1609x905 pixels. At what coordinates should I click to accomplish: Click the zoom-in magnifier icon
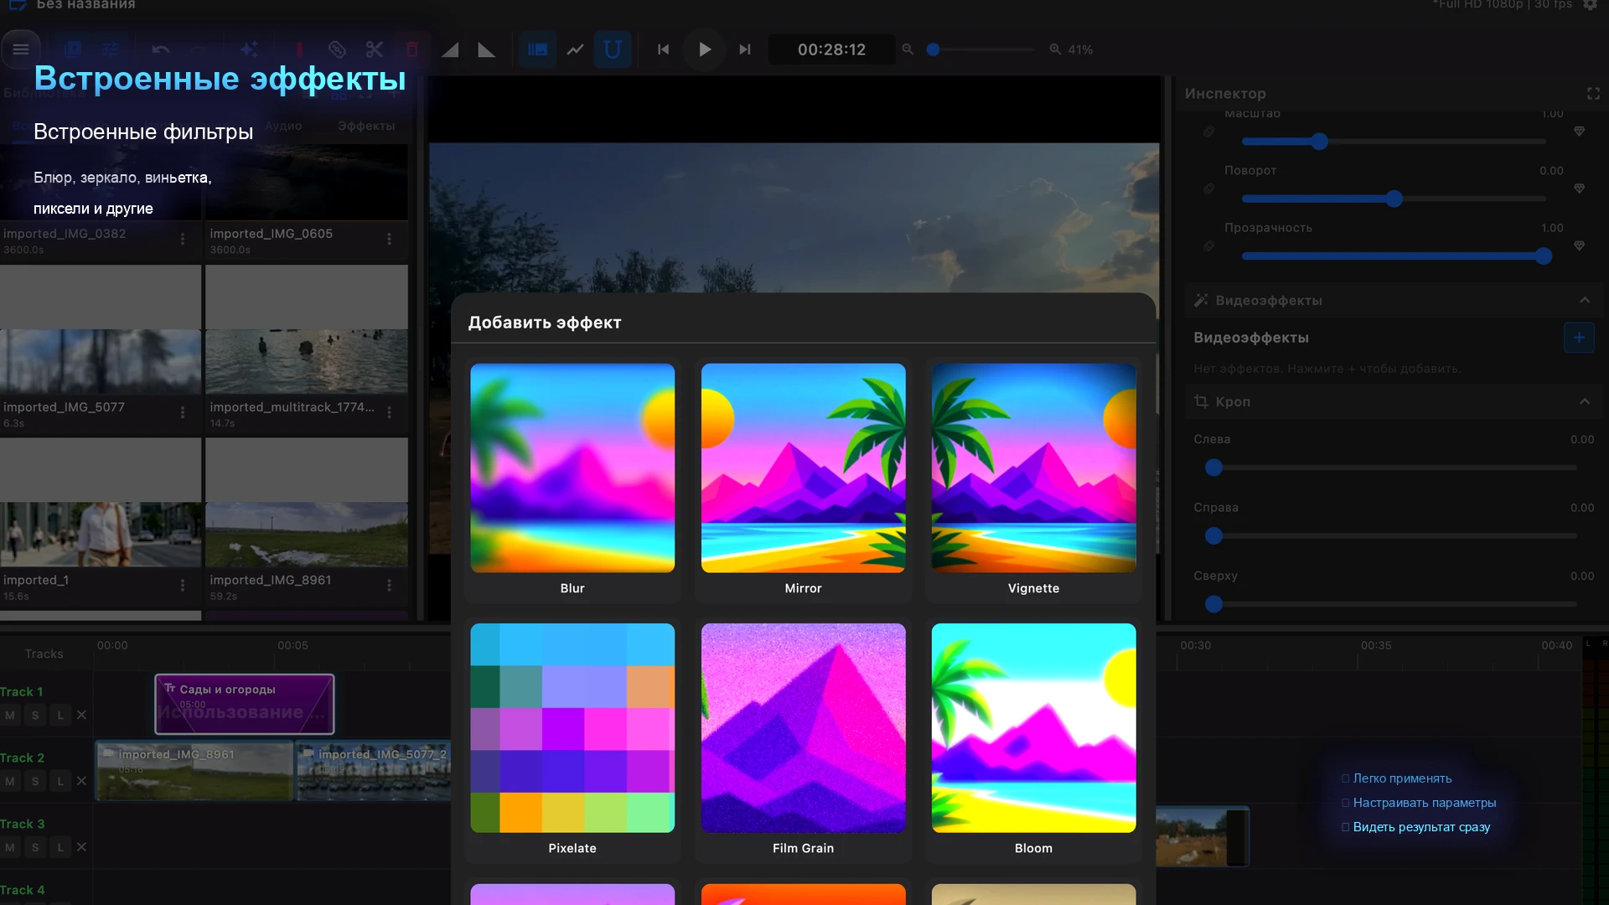pyautogui.click(x=1055, y=49)
